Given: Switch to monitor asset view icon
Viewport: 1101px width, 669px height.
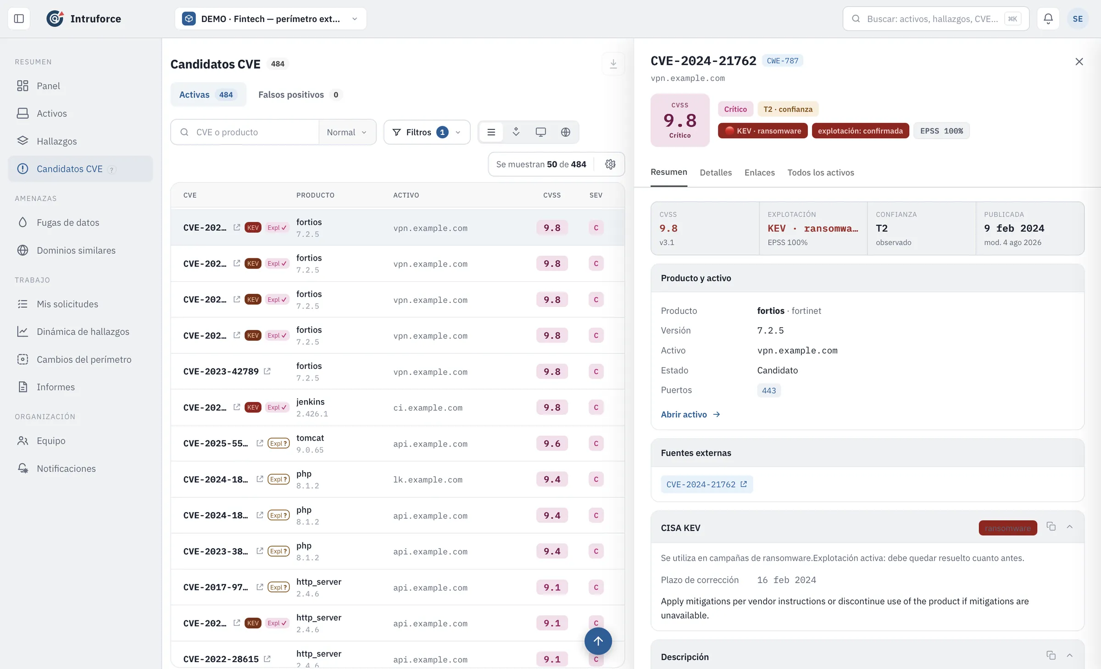Looking at the screenshot, I should click(x=541, y=132).
